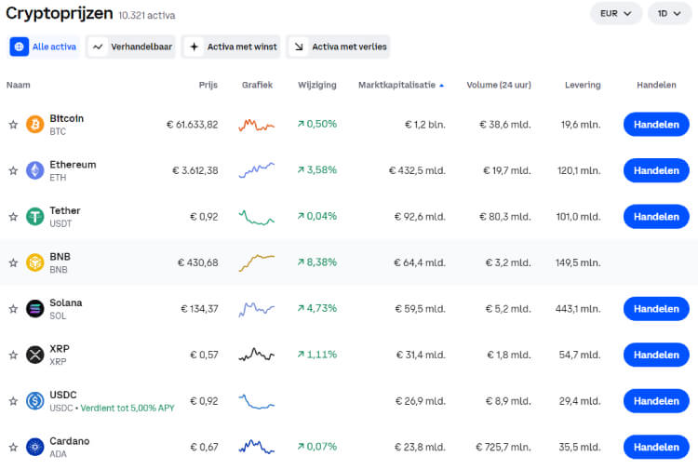Click Handelen button for Ethereum
Screen dimensions: 698x470
656,170
